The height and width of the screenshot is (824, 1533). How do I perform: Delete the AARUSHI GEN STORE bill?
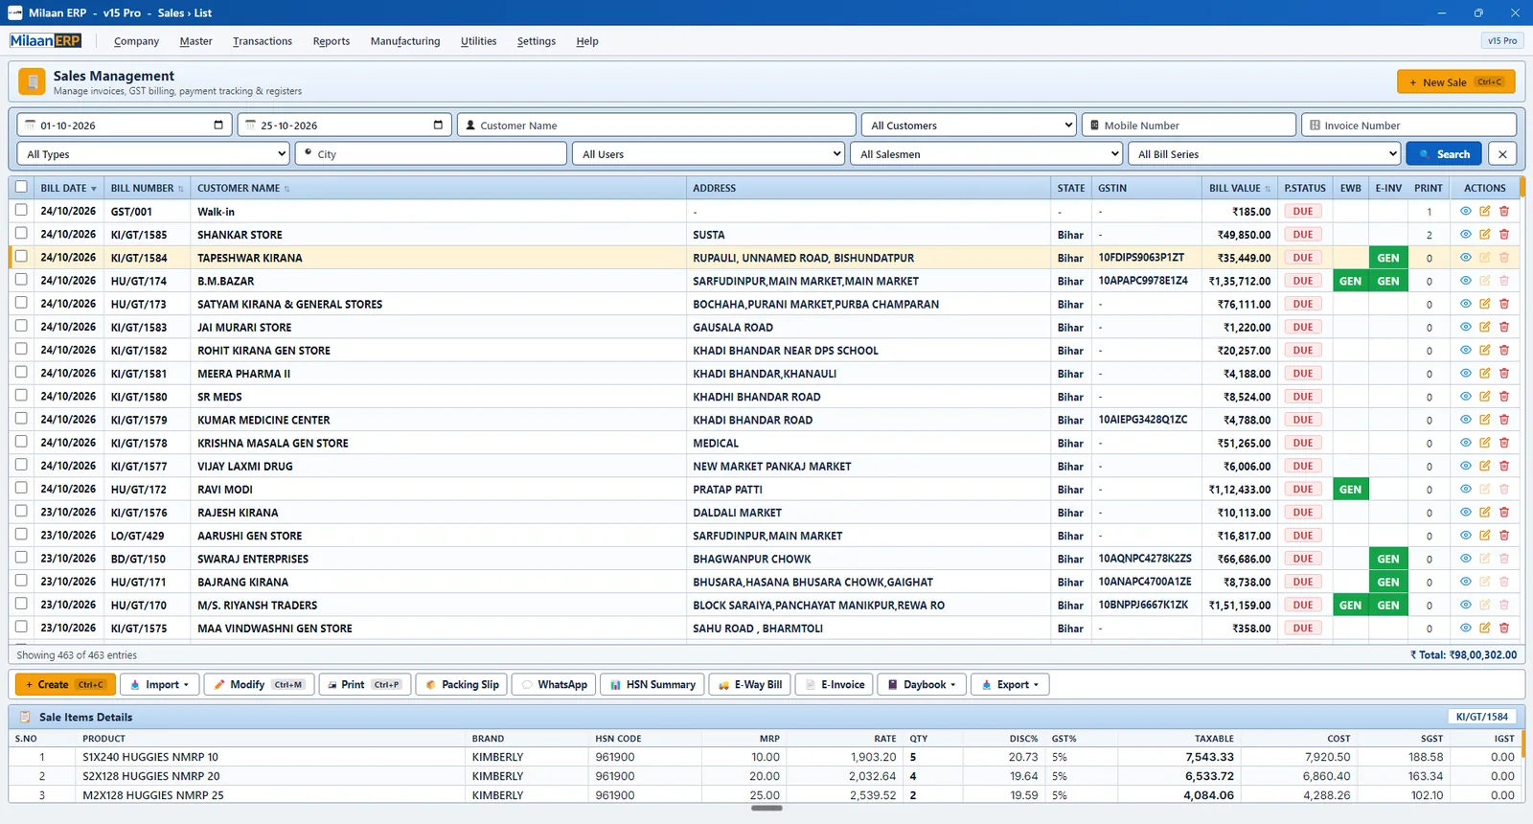pyautogui.click(x=1504, y=536)
